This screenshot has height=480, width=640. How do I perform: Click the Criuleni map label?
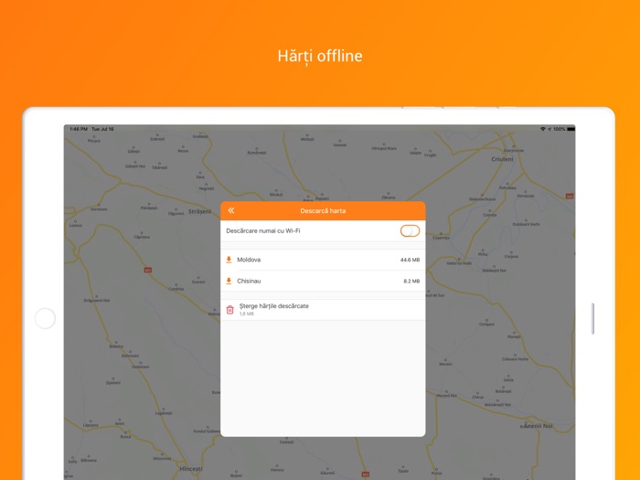503,159
